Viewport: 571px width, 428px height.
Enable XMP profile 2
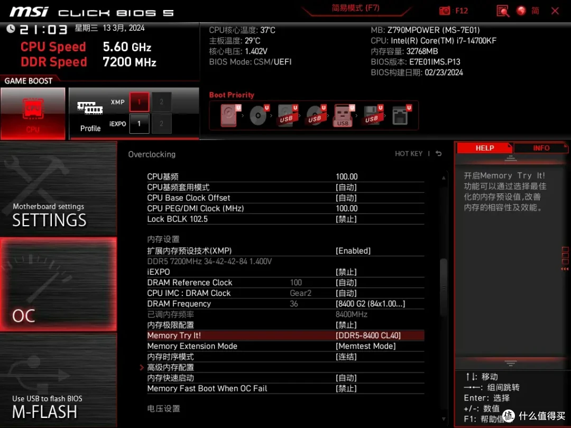(161, 102)
